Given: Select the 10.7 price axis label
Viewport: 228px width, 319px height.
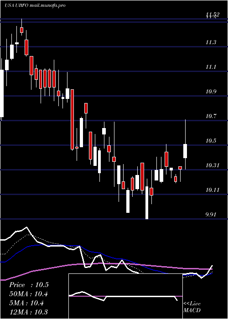Looking at the screenshot, I should tap(211, 116).
